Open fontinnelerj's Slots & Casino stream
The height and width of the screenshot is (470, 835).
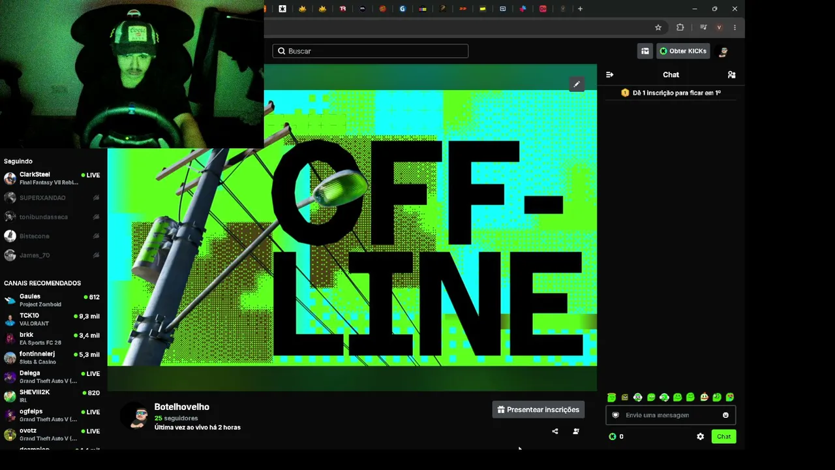52,358
